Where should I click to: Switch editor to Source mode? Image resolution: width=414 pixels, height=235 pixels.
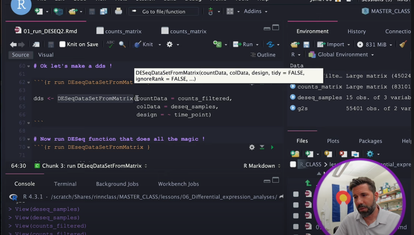click(x=20, y=55)
